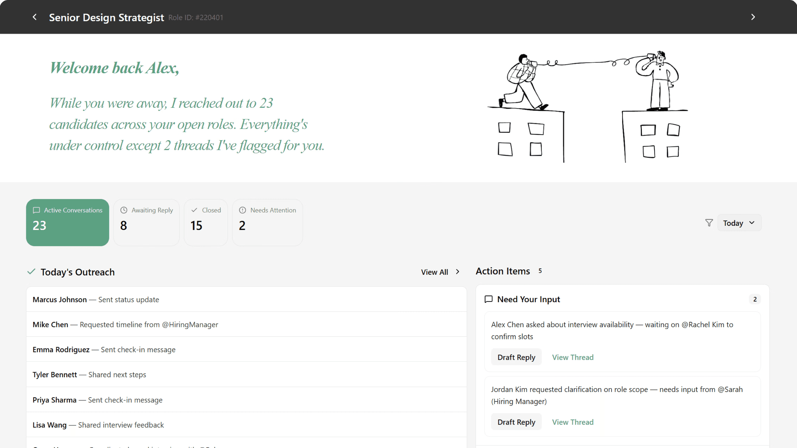Image resolution: width=797 pixels, height=448 pixels.
Task: Click the Need Your Input count badge
Action: [755, 299]
